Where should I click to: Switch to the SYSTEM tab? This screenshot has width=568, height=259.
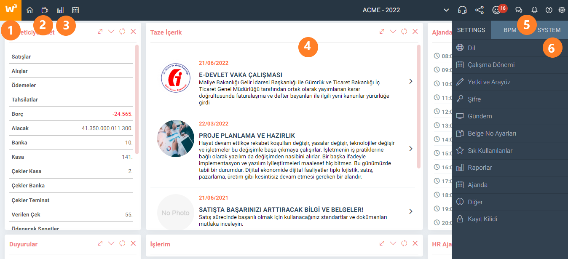tap(549, 30)
